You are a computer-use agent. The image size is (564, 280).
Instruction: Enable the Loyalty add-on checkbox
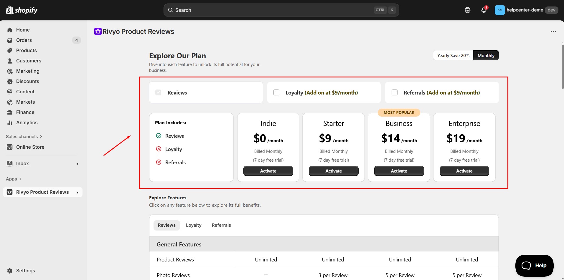point(276,92)
